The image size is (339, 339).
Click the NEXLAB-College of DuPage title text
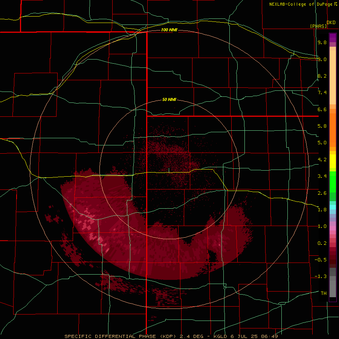click(301, 4)
